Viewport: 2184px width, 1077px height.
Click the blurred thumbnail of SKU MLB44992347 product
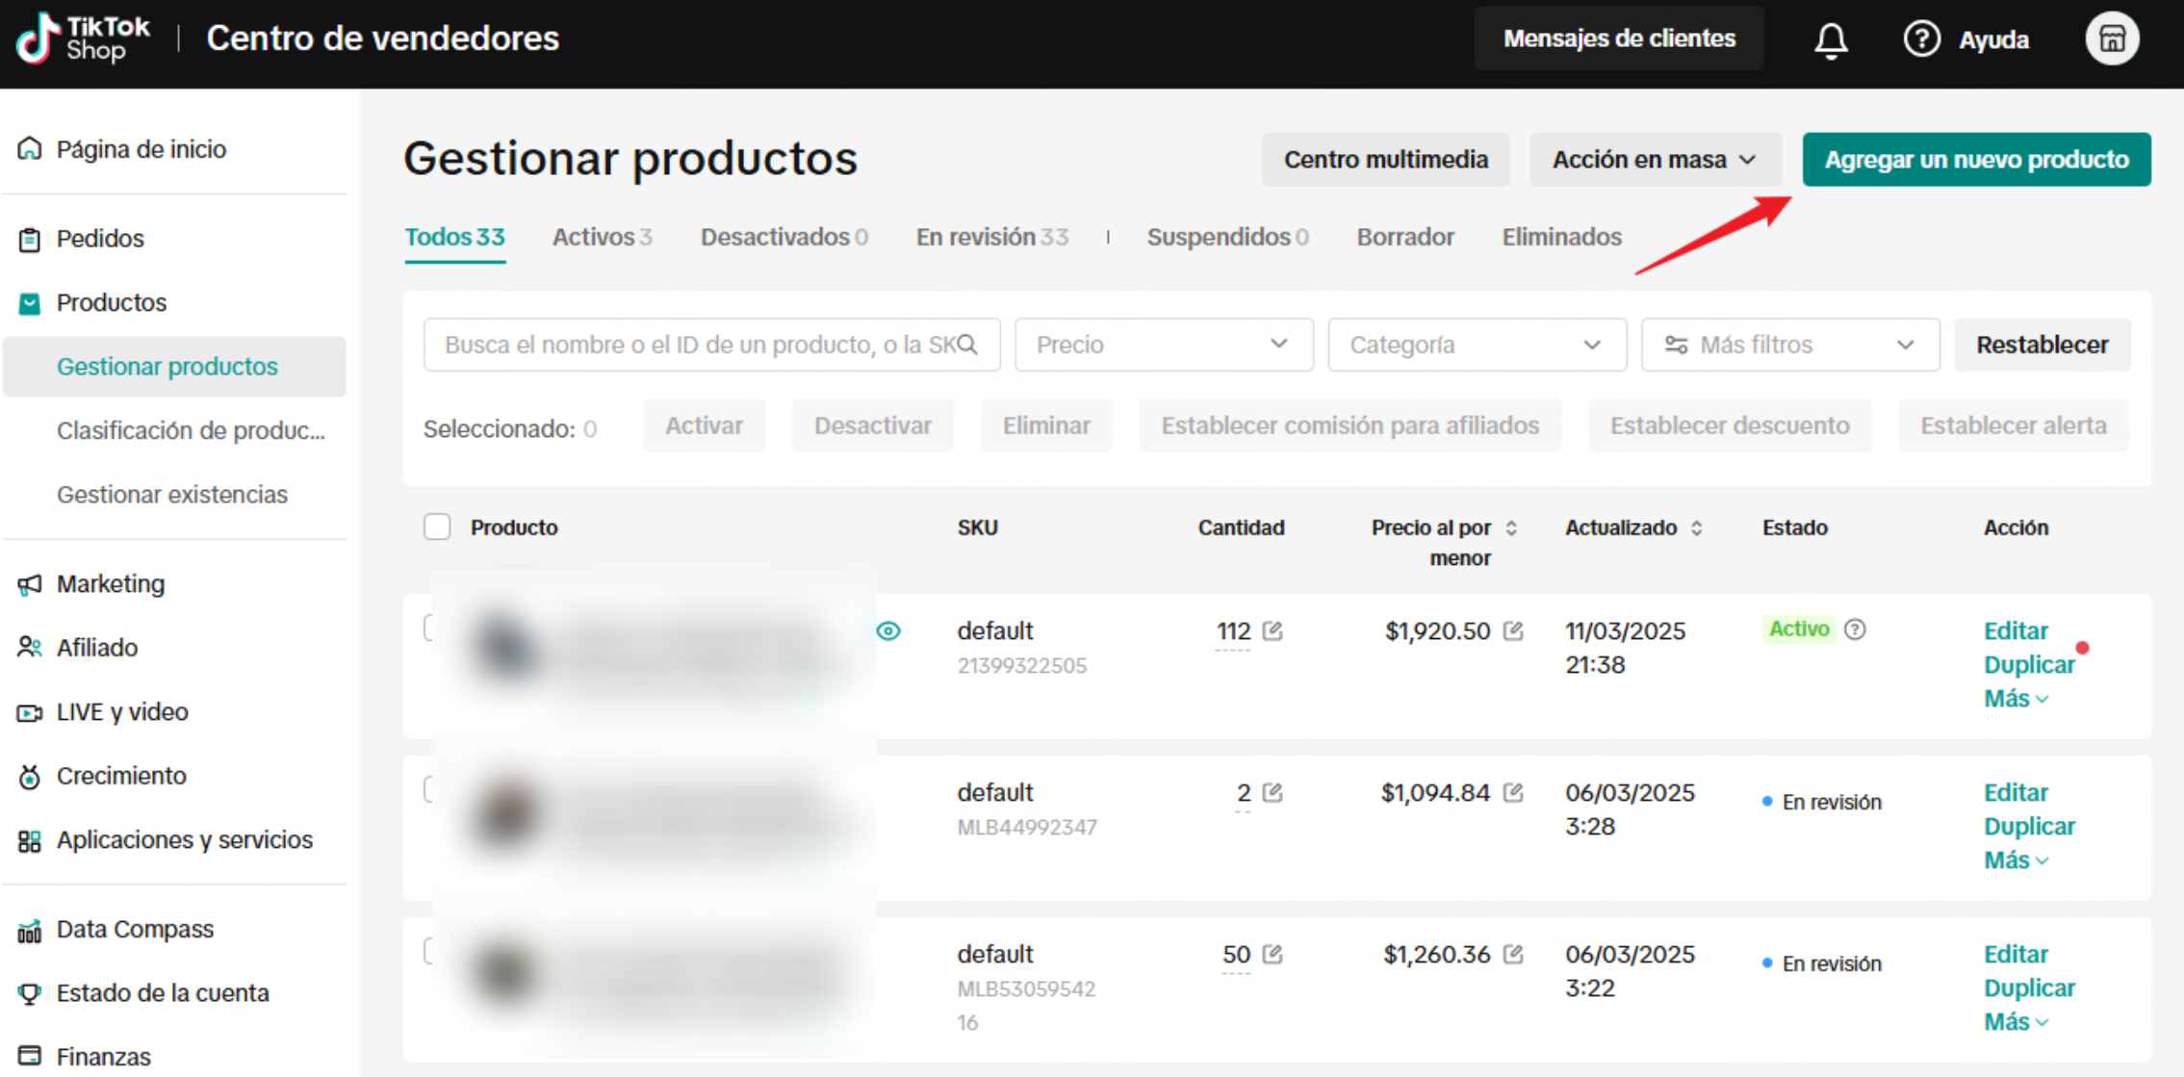point(505,810)
